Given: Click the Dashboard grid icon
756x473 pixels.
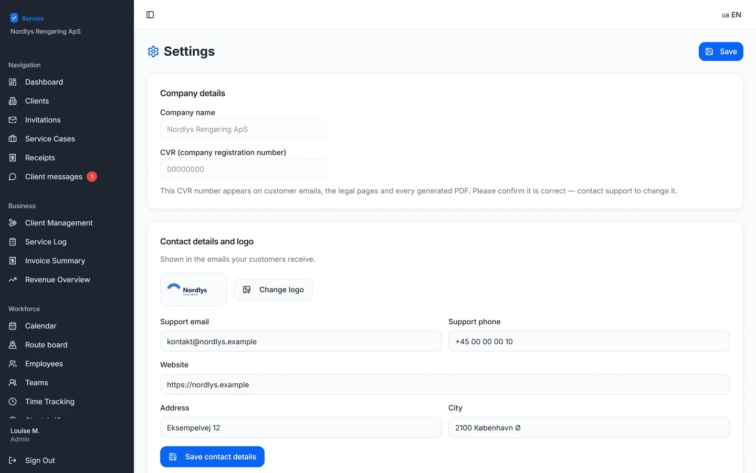Looking at the screenshot, I should click(x=13, y=82).
